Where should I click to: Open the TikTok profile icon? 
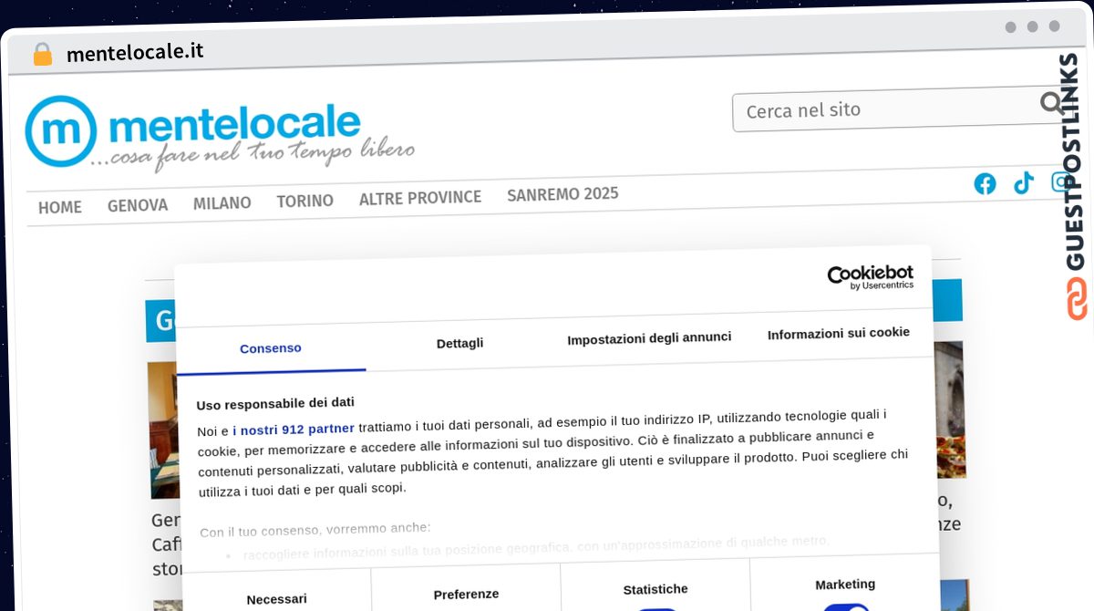1023,182
